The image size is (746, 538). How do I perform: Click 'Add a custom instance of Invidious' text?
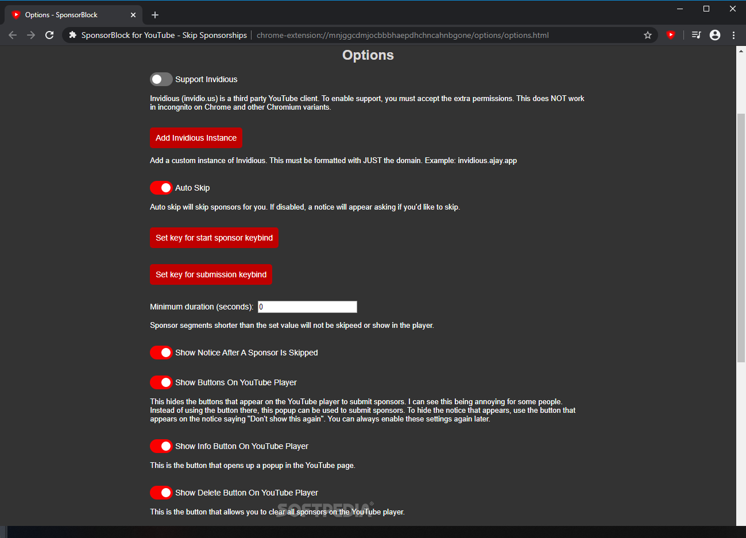click(333, 160)
